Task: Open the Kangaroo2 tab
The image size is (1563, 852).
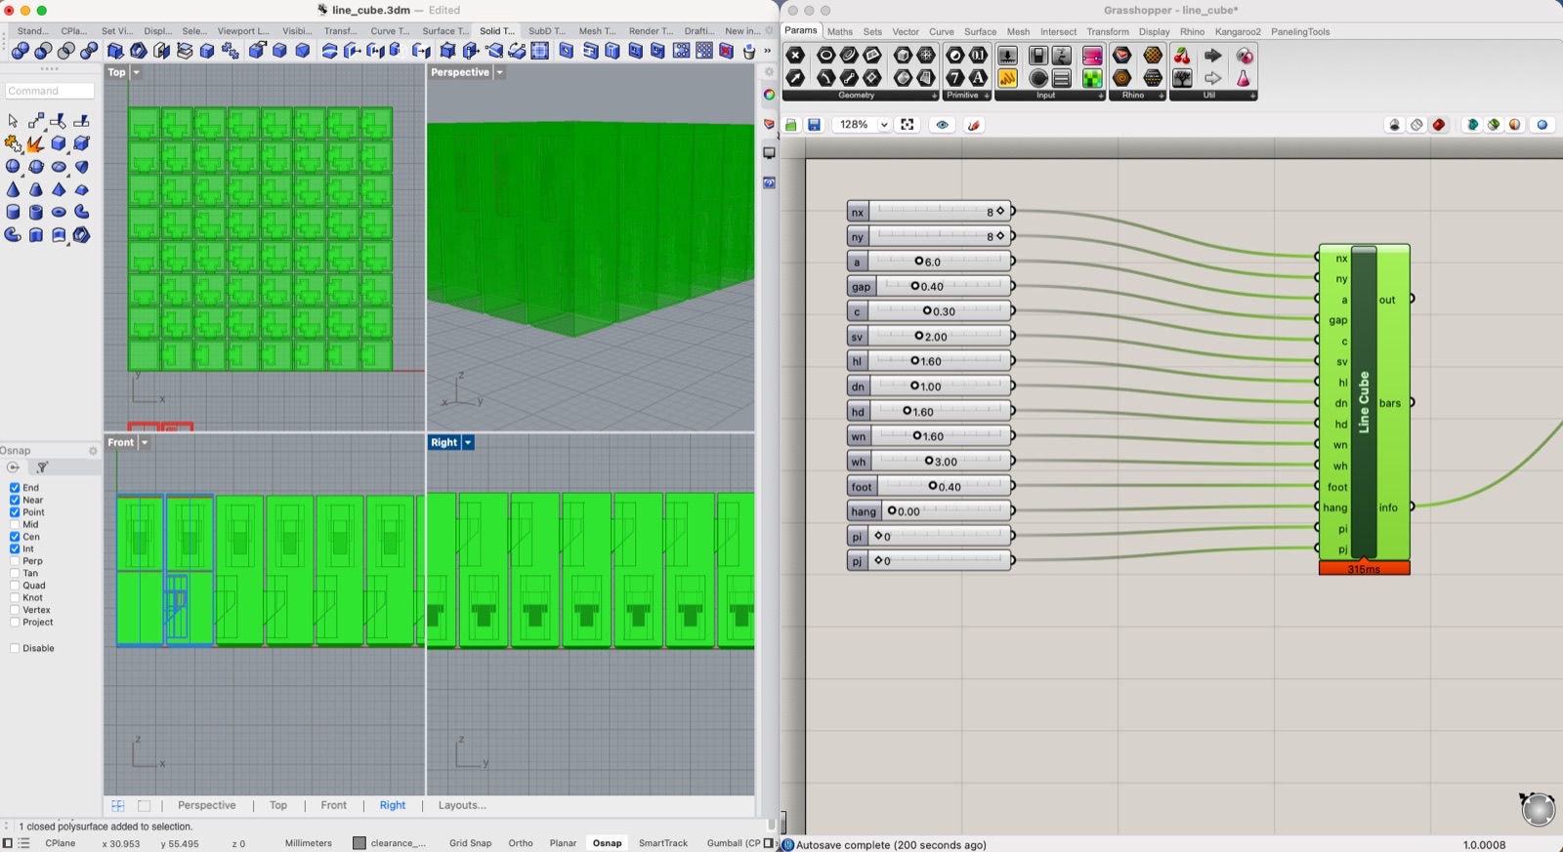Action: 1238,31
